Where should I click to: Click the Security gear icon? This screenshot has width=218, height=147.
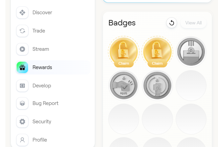[22, 122]
